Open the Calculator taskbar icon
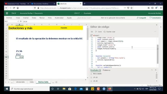This screenshot has width=167, height=94. pos(87,89)
